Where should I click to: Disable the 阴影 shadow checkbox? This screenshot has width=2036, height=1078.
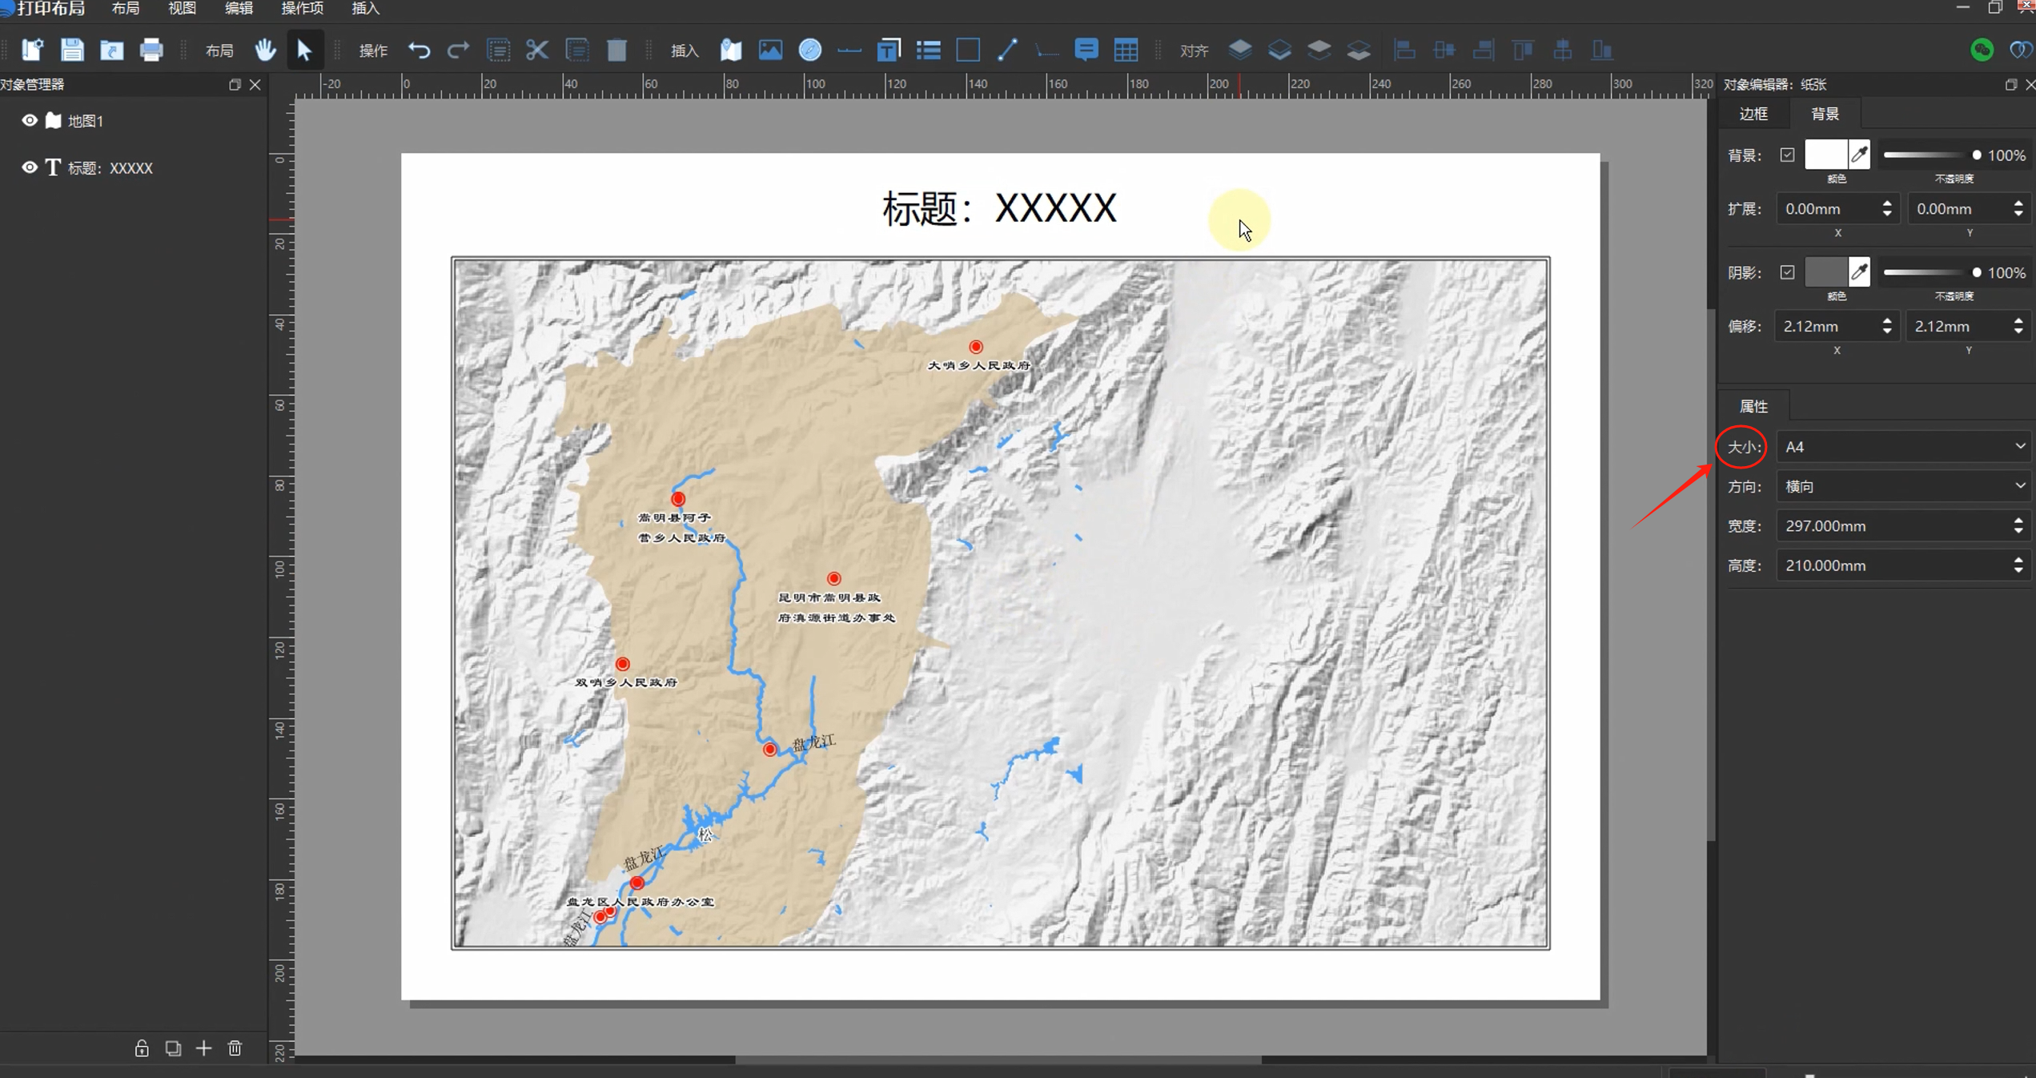click(x=1787, y=272)
